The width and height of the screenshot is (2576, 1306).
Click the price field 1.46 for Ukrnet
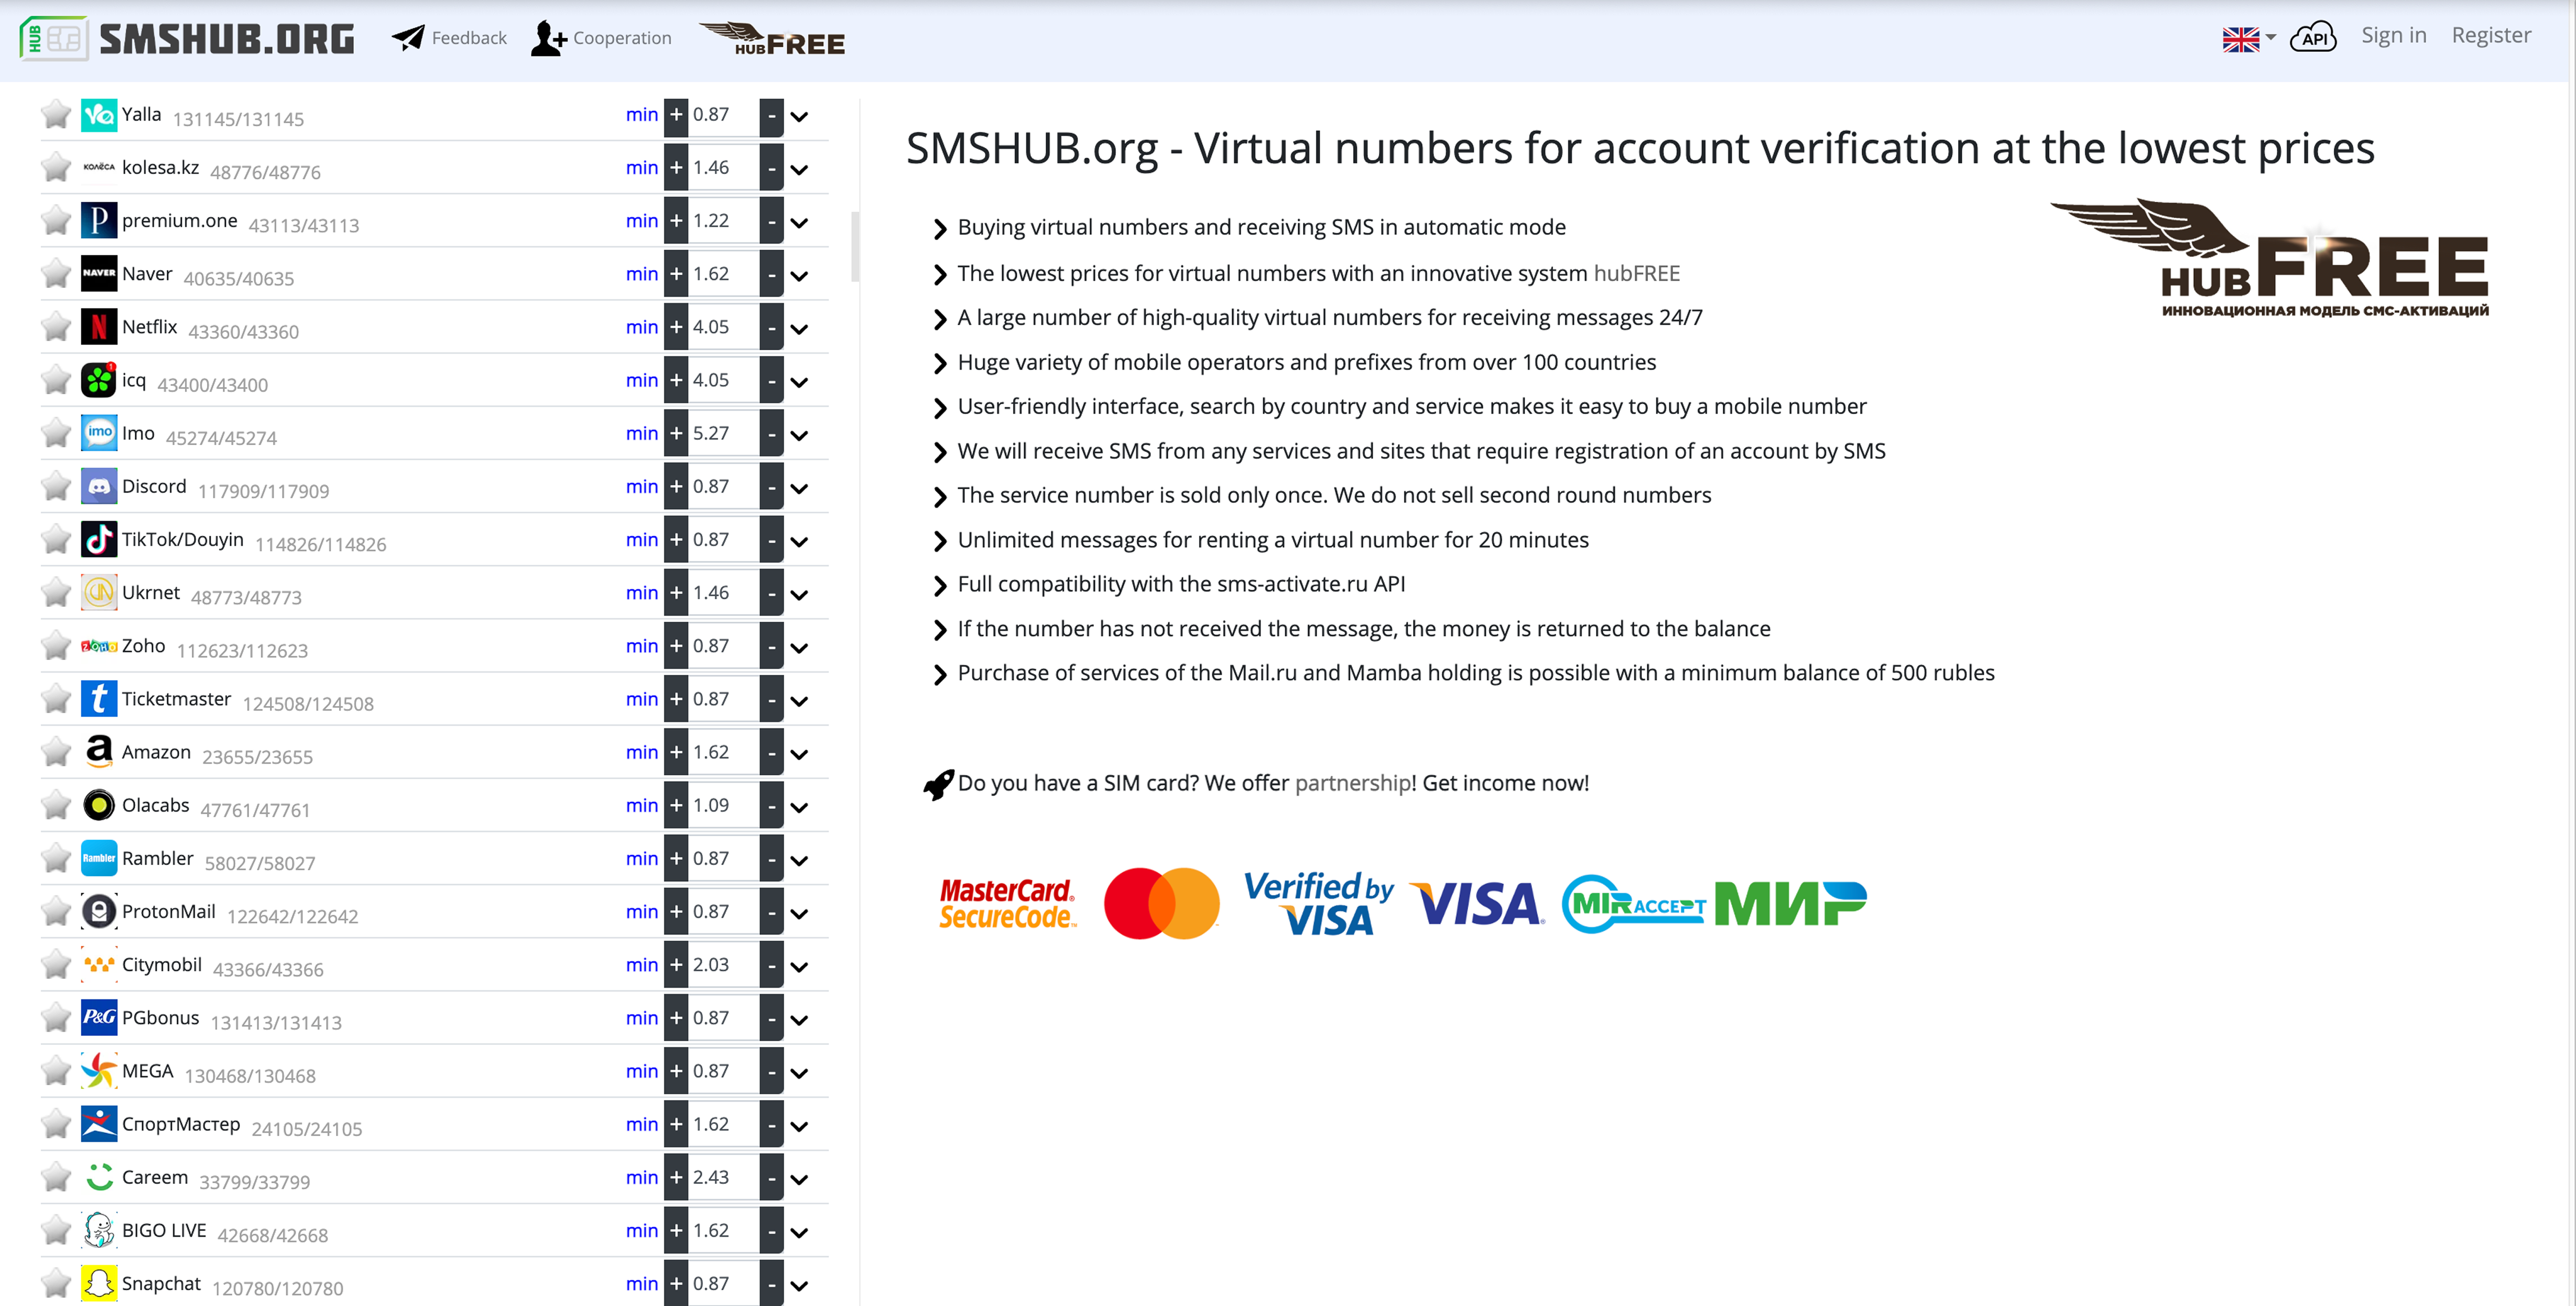coord(723,593)
